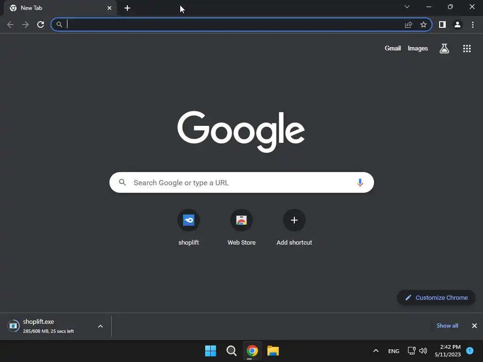Open the clock showing 2:42 PM
This screenshot has width=483, height=362.
click(448, 351)
